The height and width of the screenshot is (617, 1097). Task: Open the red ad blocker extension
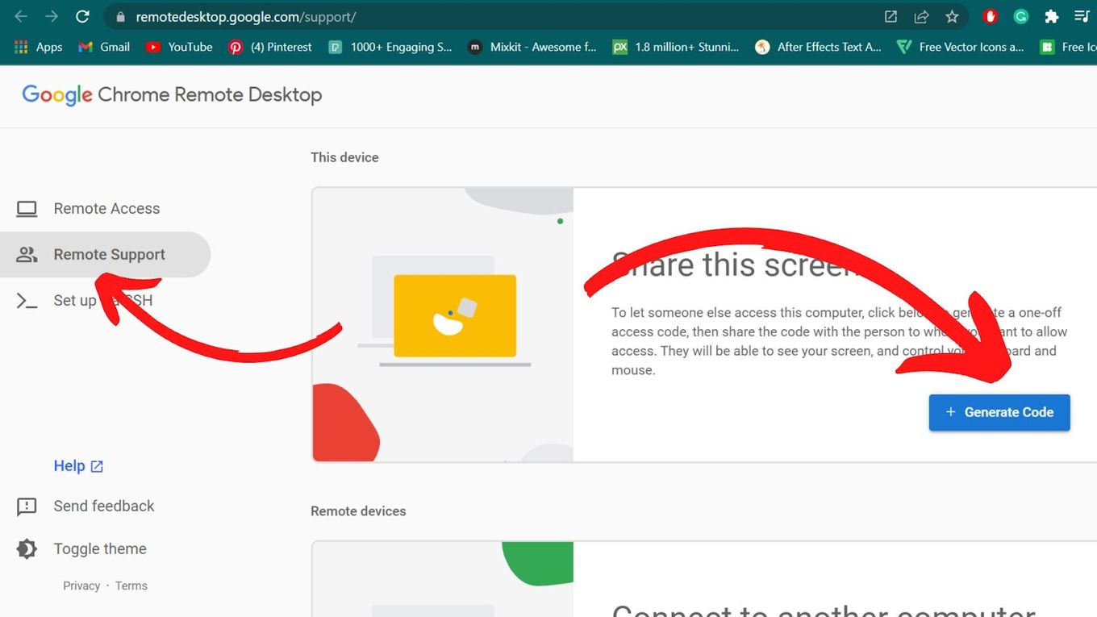click(991, 16)
